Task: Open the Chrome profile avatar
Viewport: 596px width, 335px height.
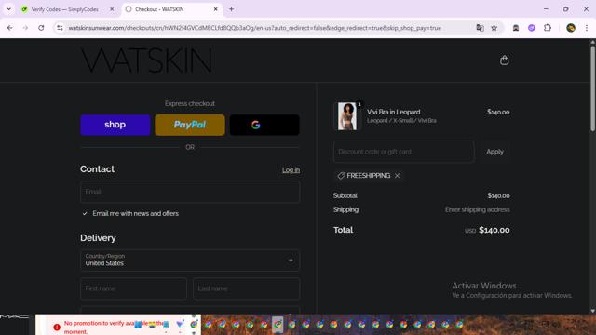Action: (x=571, y=28)
